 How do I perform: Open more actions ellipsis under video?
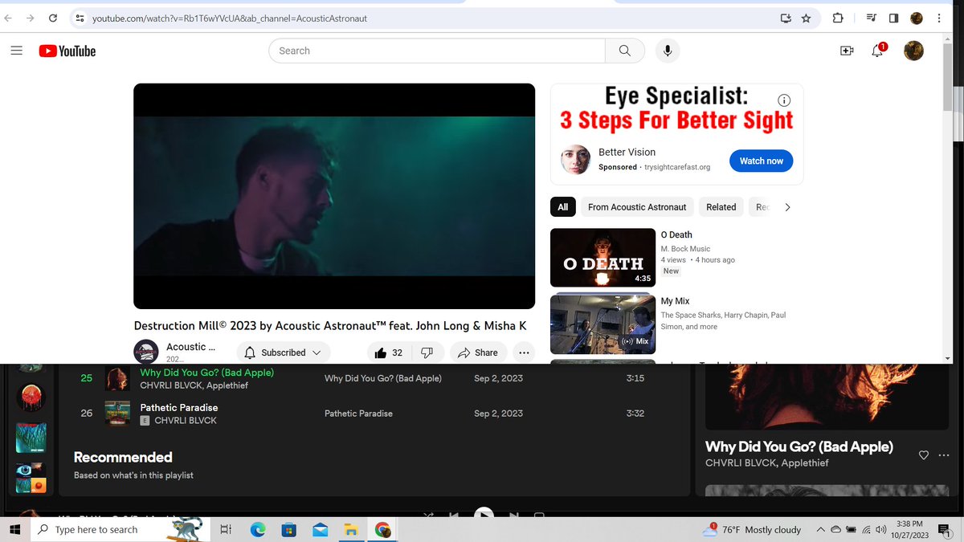click(524, 353)
